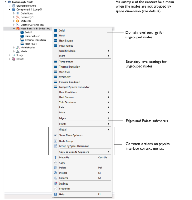The image size is (192, 200).
Task: Expand the Results tree node
Action: coord(10,59)
